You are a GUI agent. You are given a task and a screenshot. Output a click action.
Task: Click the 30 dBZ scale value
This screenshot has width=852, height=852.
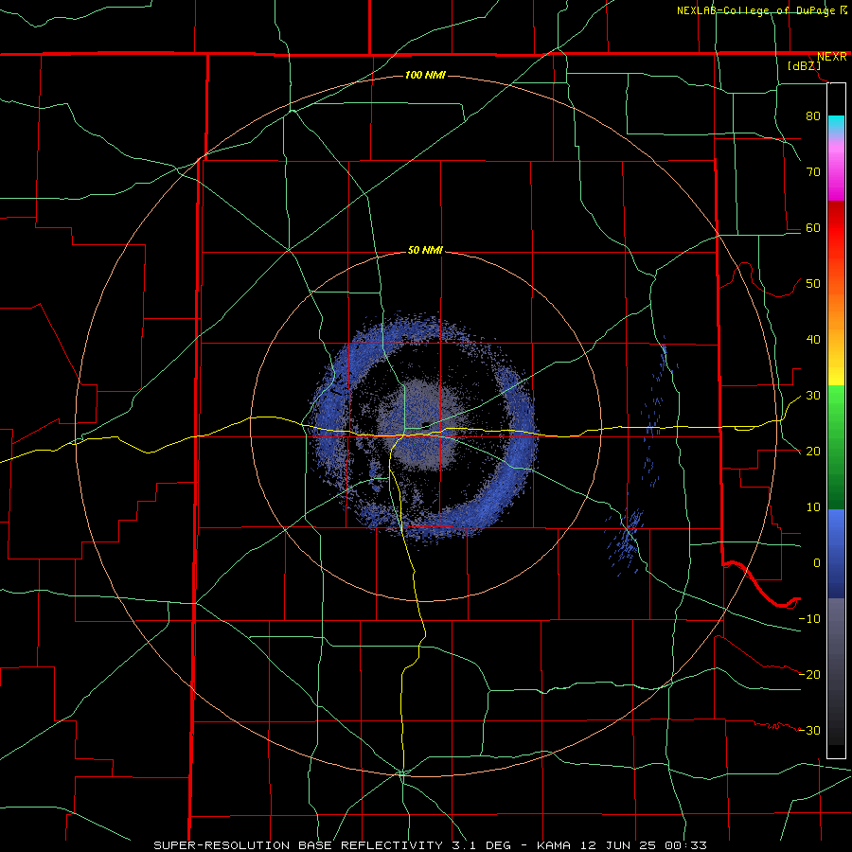coord(813,395)
